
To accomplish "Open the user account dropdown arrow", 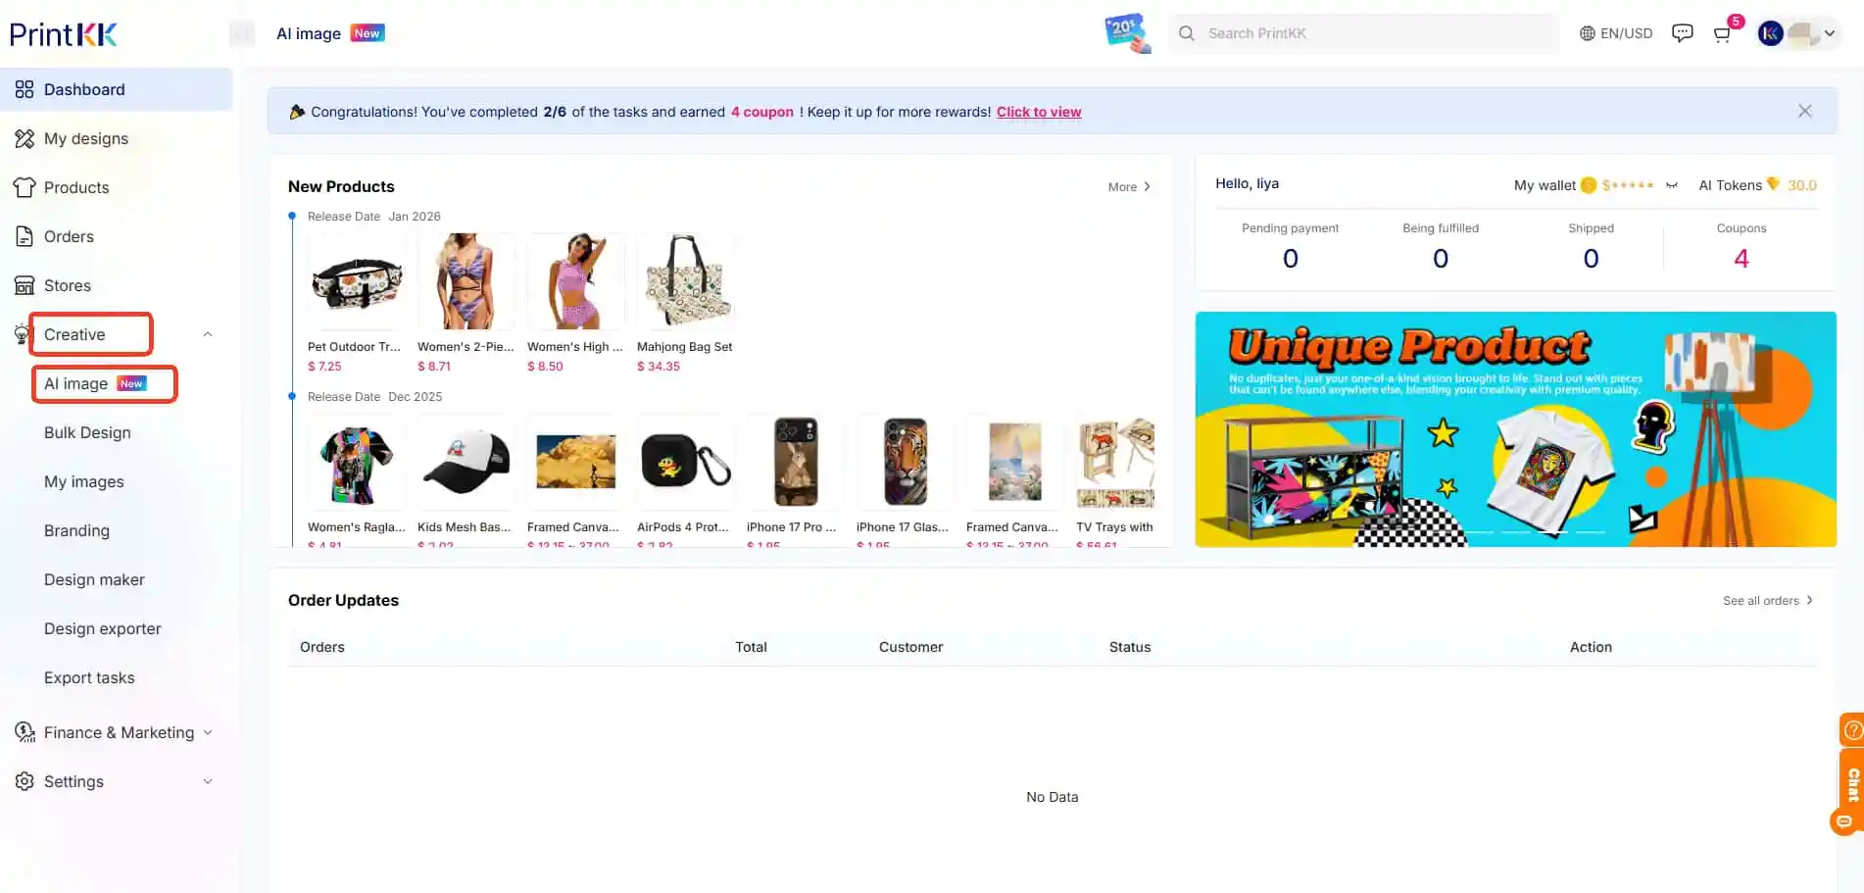I will click(x=1829, y=33).
